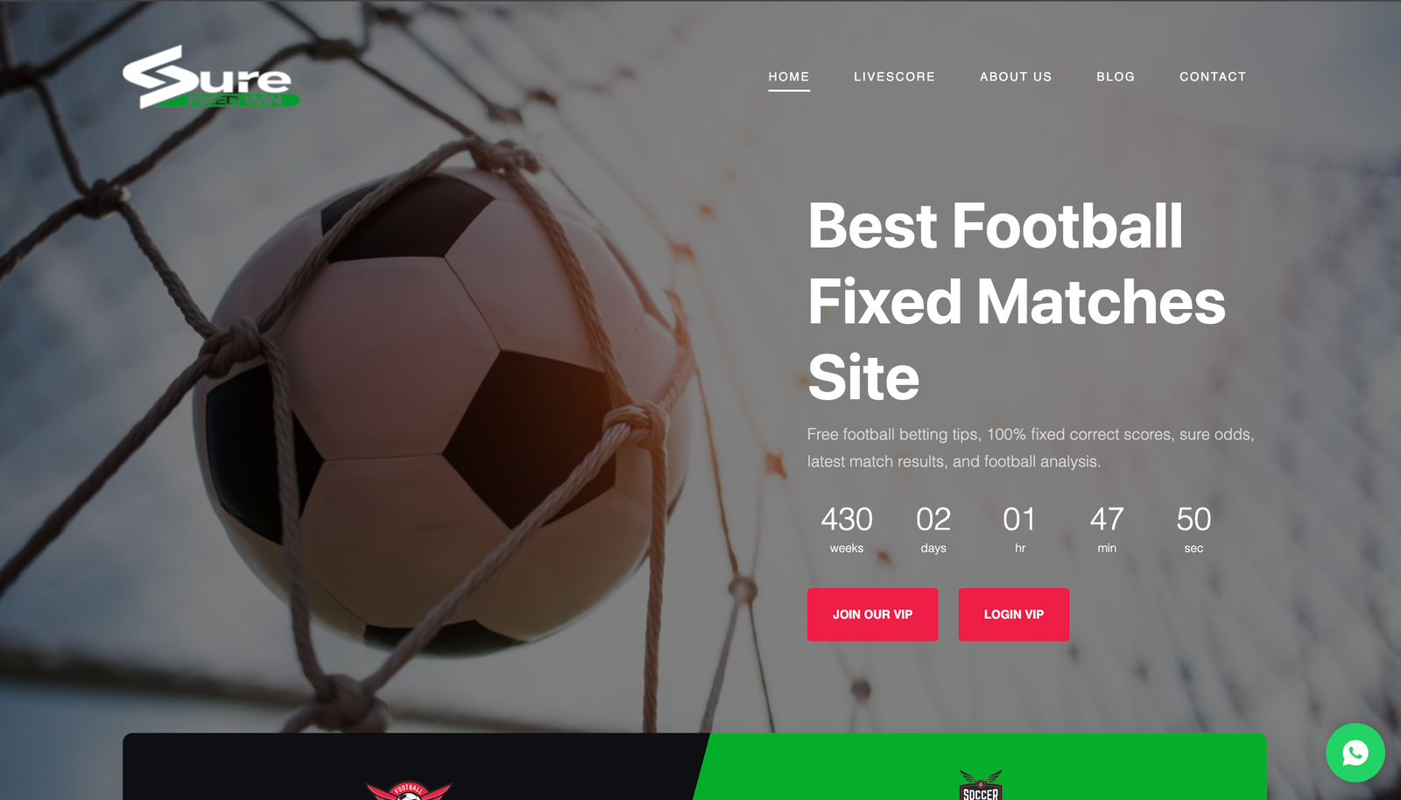
Task: Click the Join Our VIP button
Action: 872,614
